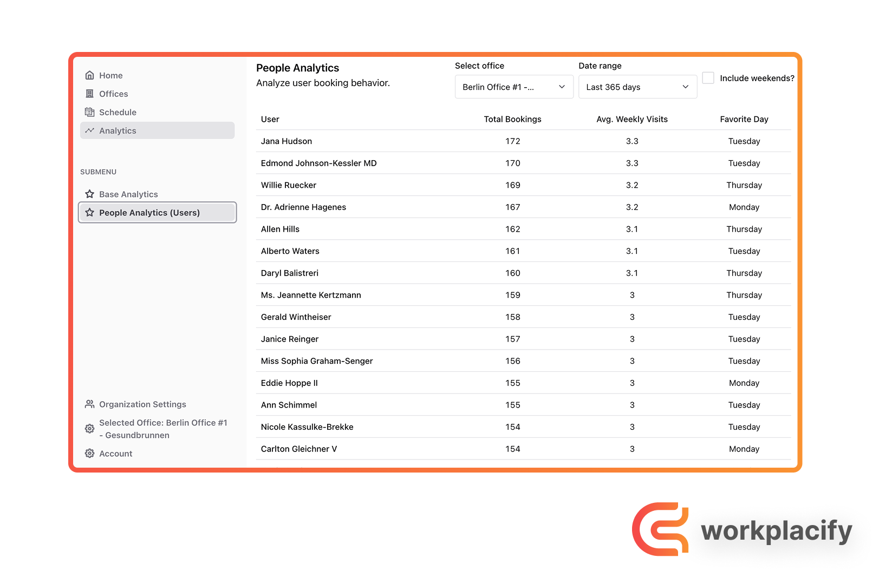The height and width of the screenshot is (577, 879).
Task: Select People Analytics (Users) in the submenu
Action: click(149, 212)
